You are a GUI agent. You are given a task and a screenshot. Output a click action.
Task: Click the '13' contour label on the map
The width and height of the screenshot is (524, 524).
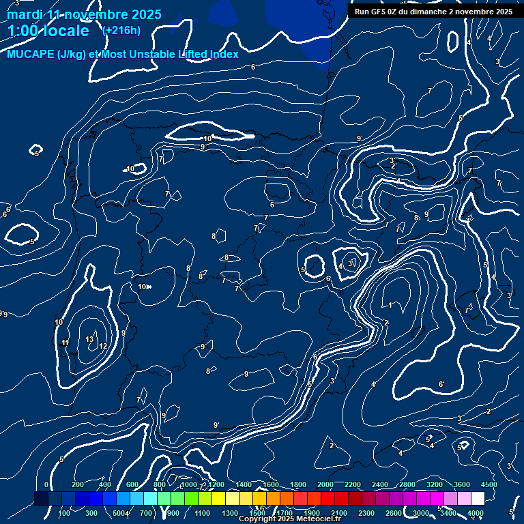coord(89,339)
